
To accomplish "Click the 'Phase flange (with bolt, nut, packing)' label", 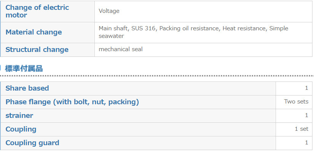I will (x=72, y=102).
